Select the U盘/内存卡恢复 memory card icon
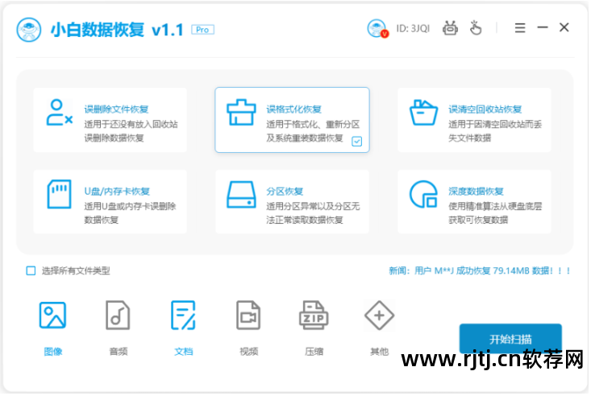Image resolution: width=591 pixels, height=396 pixels. pyautogui.click(x=59, y=194)
